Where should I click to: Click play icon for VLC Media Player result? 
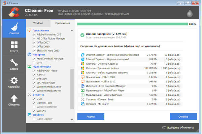[x=82, y=95]
